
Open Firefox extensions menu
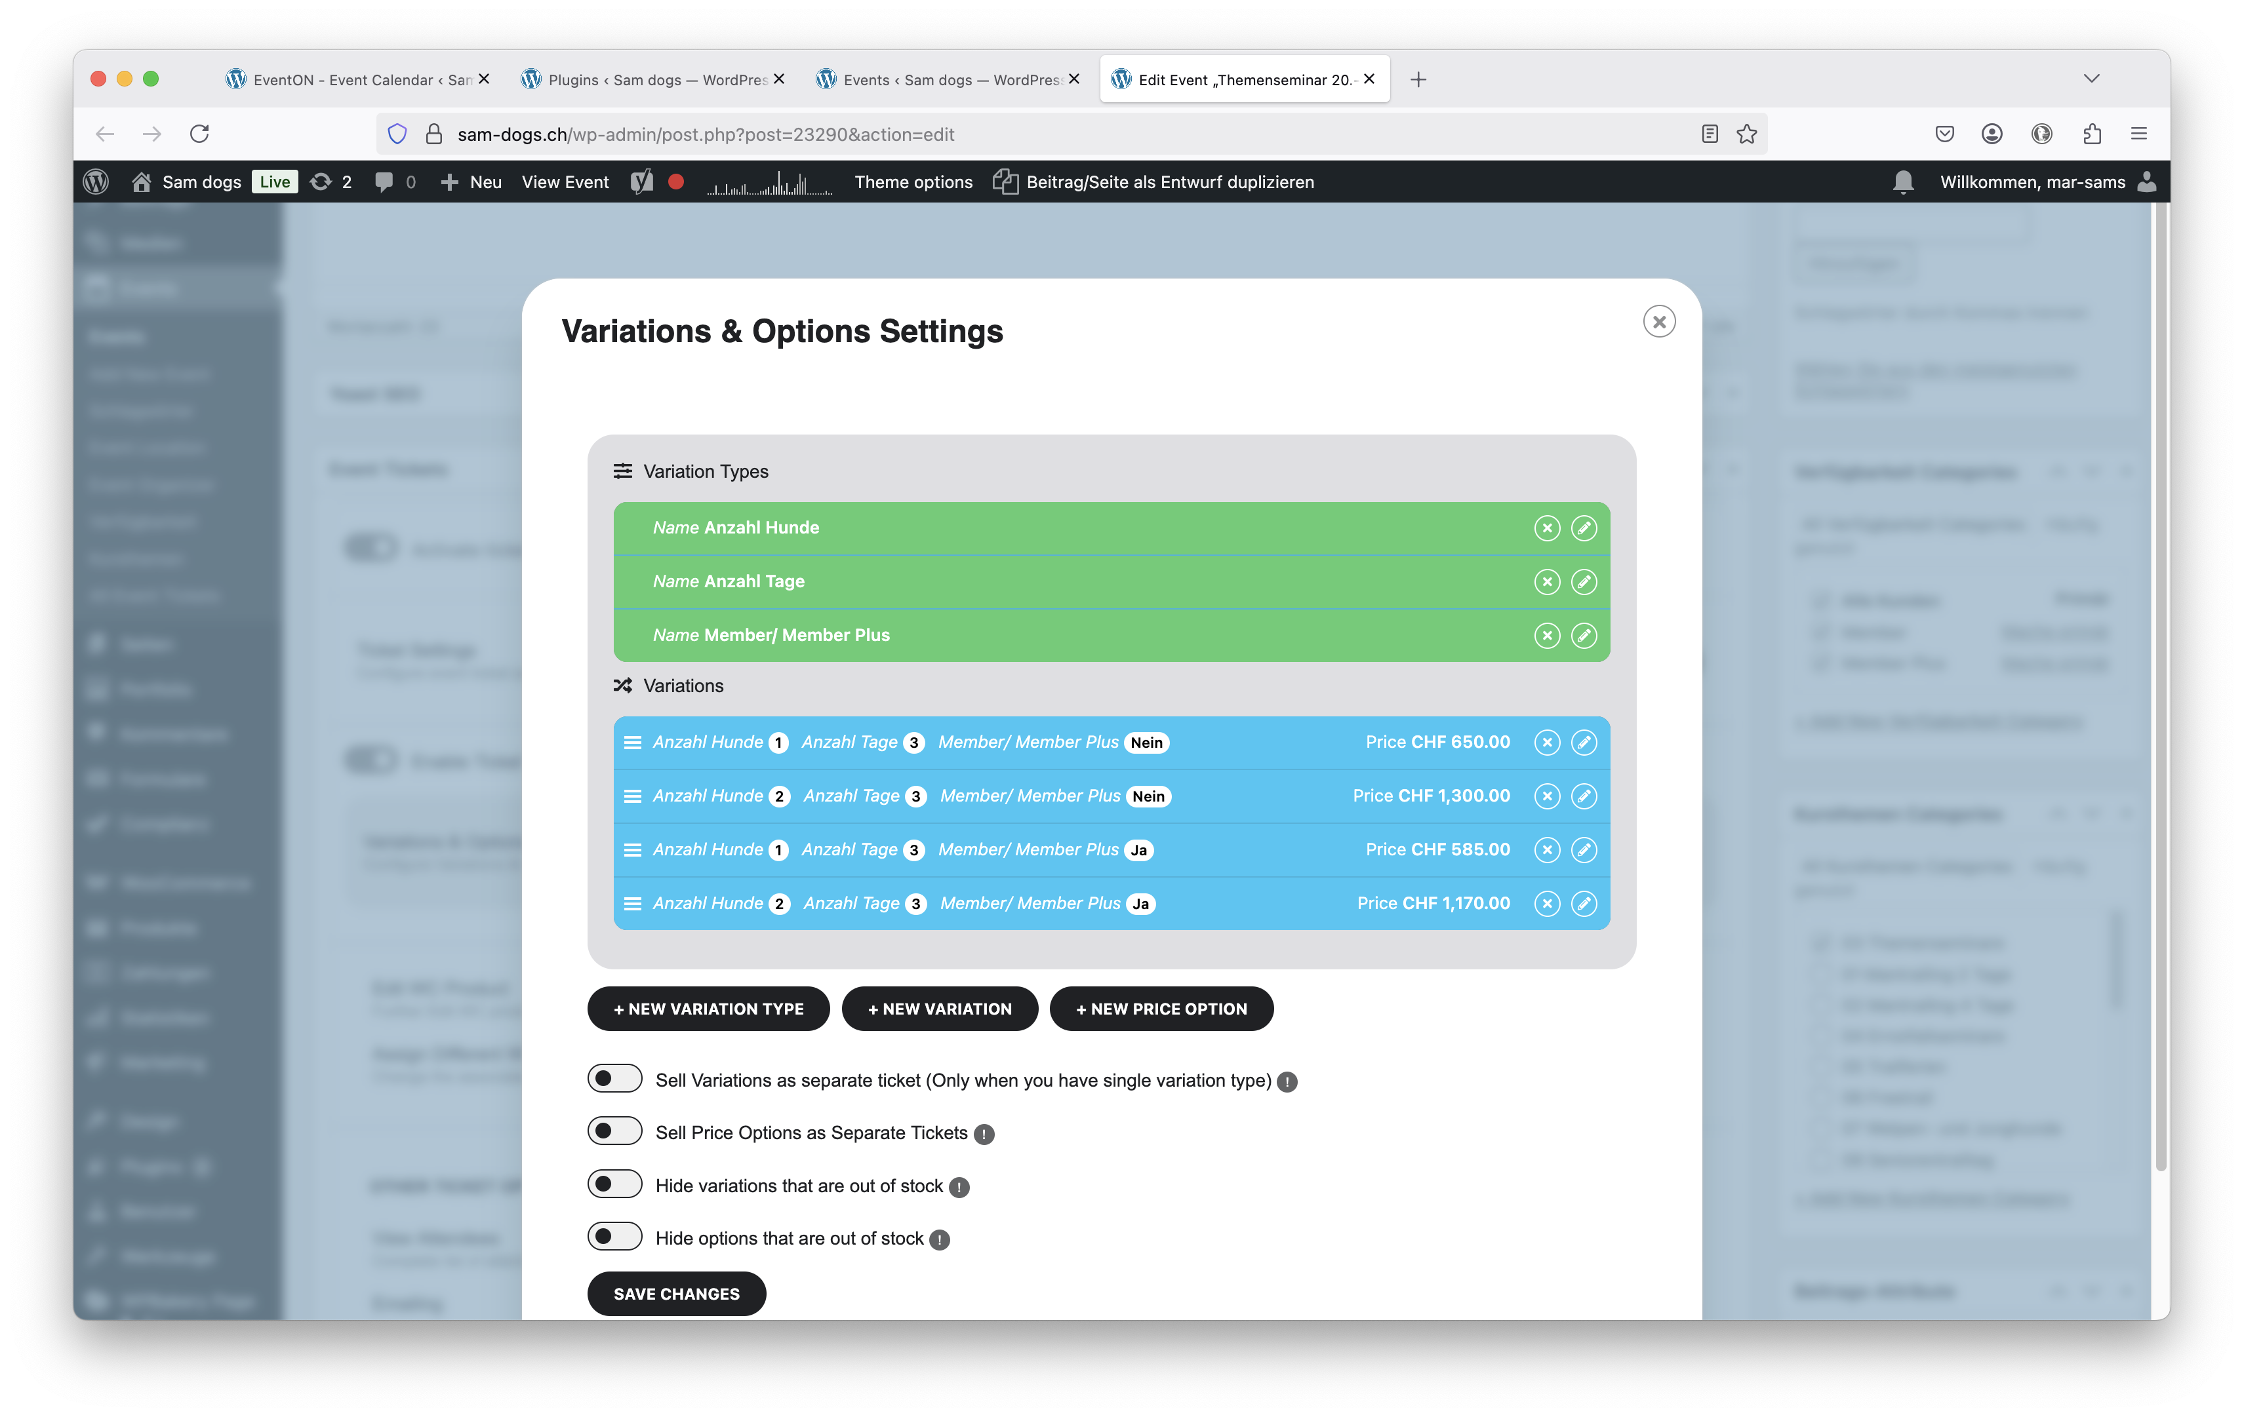point(2091,134)
